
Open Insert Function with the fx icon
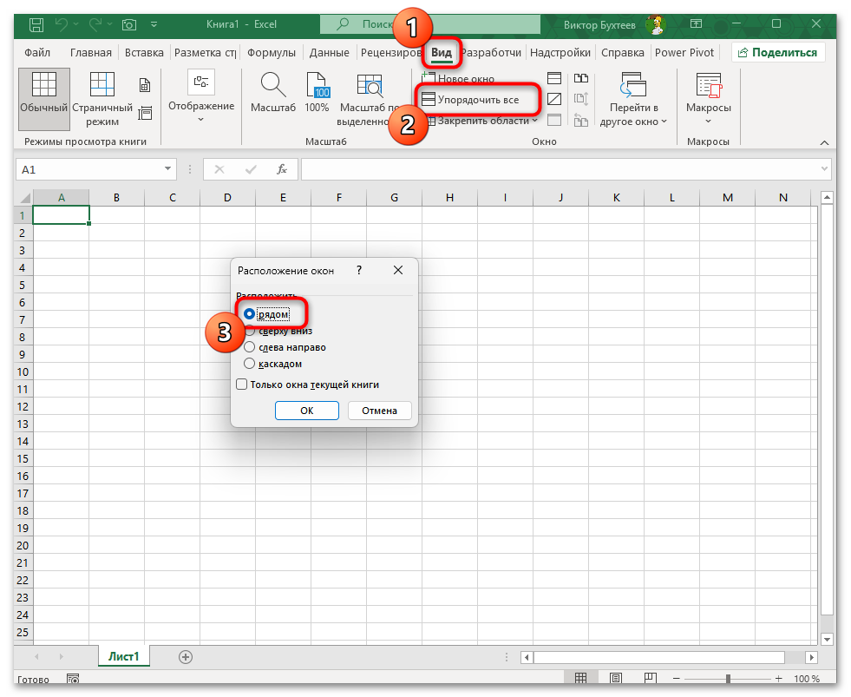pyautogui.click(x=281, y=169)
